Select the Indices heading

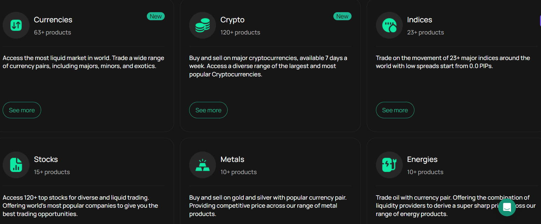(419, 20)
